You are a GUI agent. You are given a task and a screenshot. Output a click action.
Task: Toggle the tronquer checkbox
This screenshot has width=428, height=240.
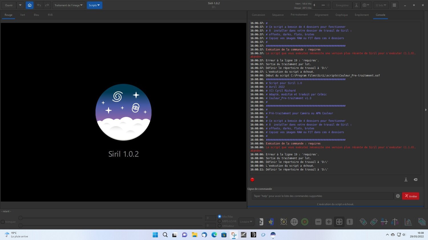tap(3, 222)
